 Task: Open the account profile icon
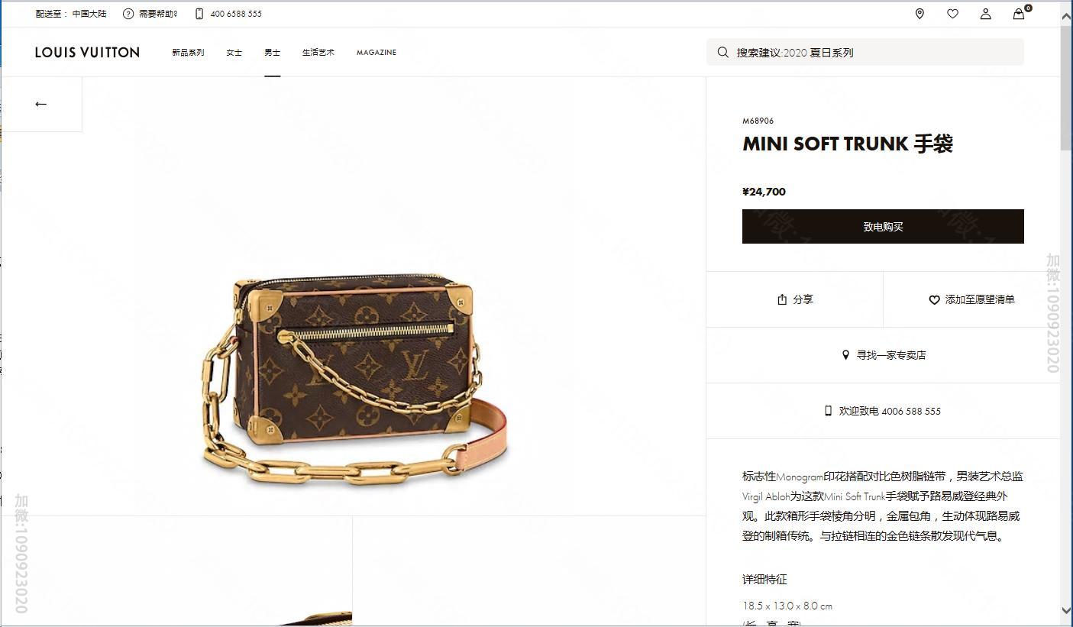[985, 14]
